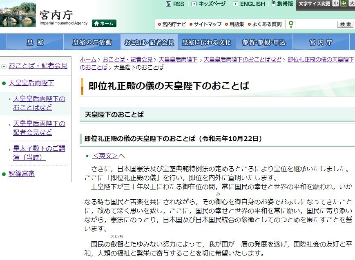Open the 皇室 main navigation tab
The width and height of the screenshot is (355, 260).
35,42
